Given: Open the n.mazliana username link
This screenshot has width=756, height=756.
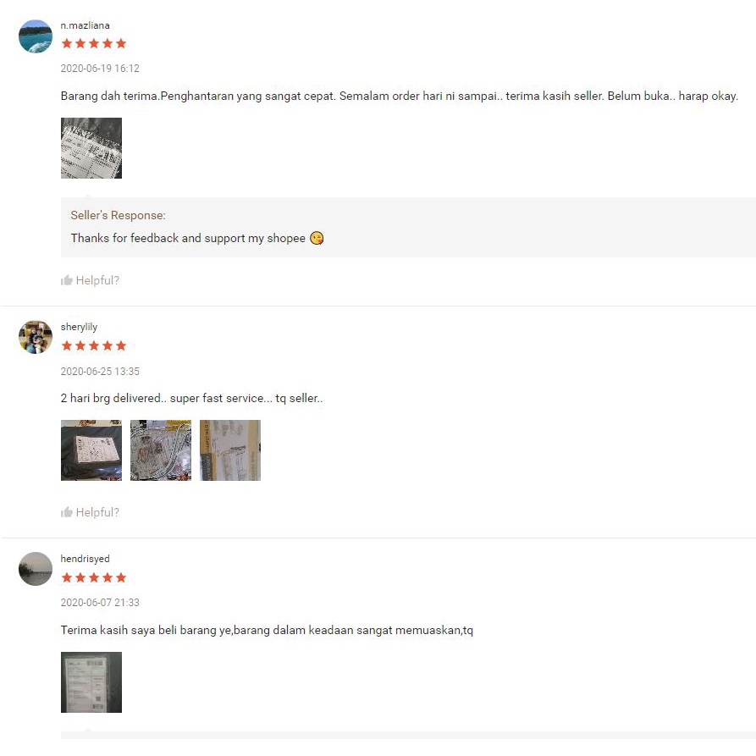Looking at the screenshot, I should (x=85, y=25).
